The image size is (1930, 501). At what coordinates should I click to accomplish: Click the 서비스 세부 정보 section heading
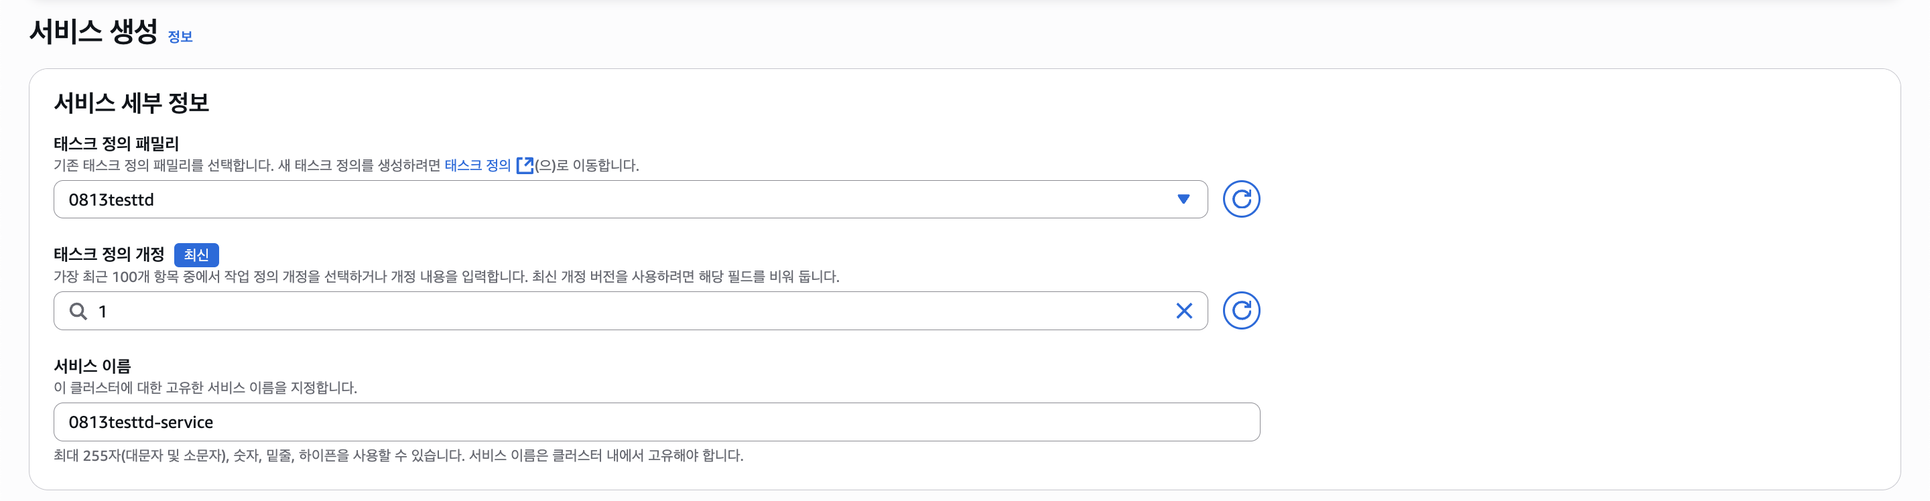pyautogui.click(x=131, y=102)
